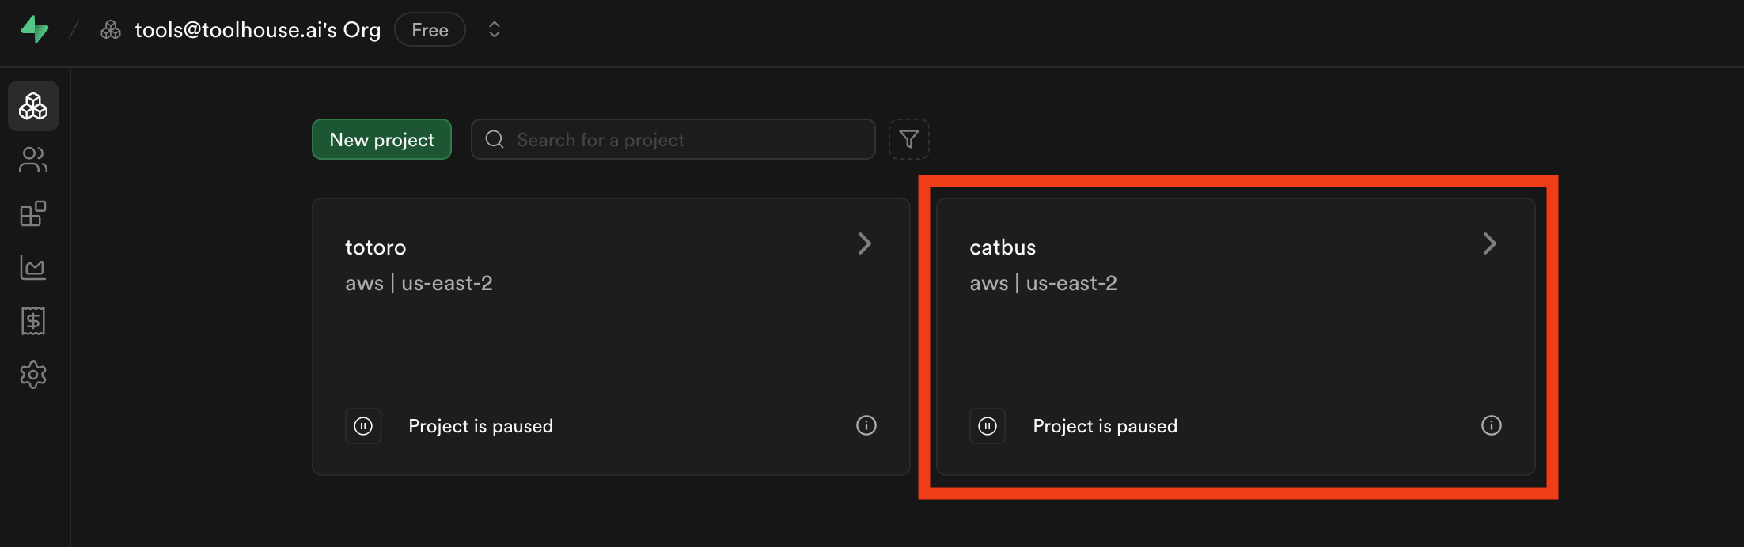Expand the organization switcher arrows
Viewport: 1744px width, 547px height.
tap(495, 30)
